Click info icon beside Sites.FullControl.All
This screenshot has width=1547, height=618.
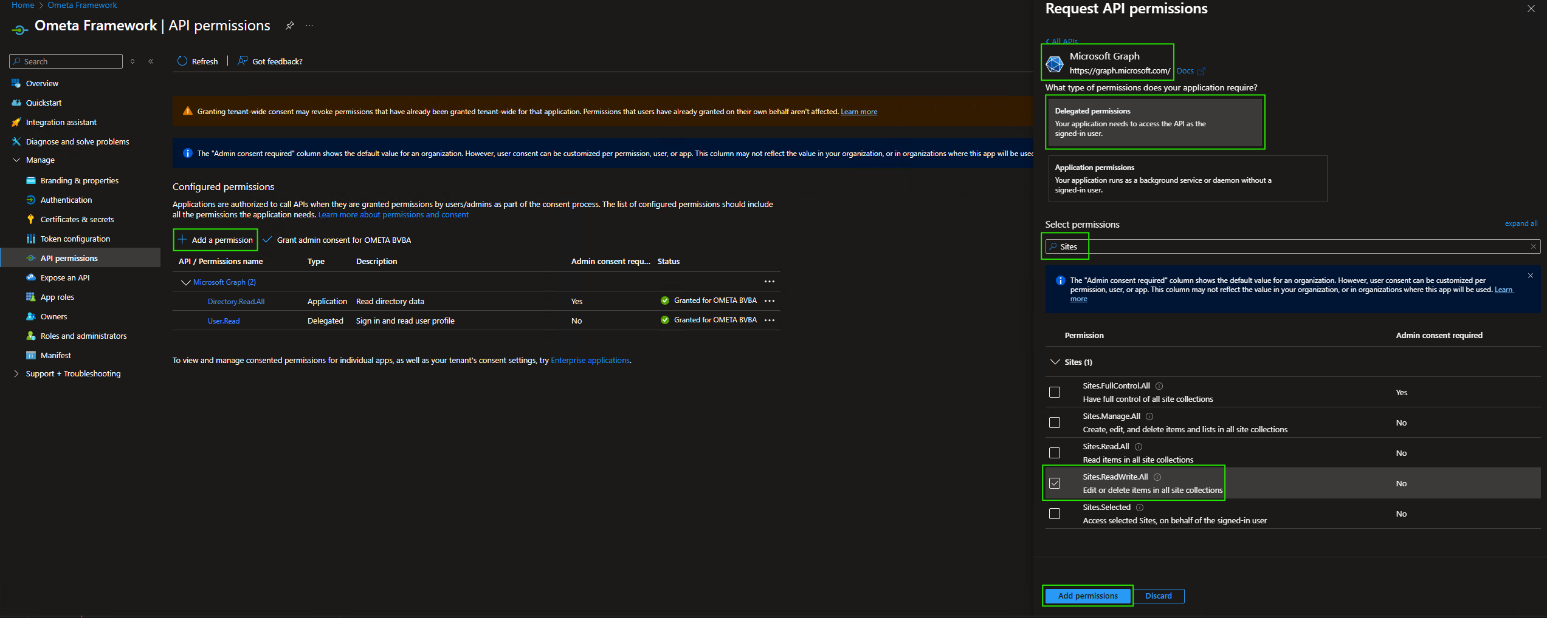[1159, 386]
